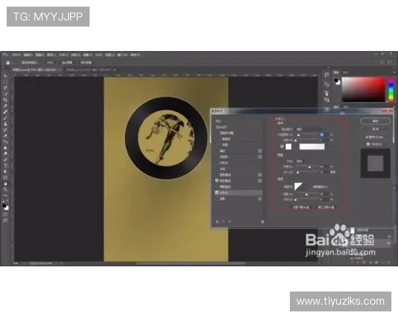
Task: Click the white glow color swatch
Action: tap(289, 146)
